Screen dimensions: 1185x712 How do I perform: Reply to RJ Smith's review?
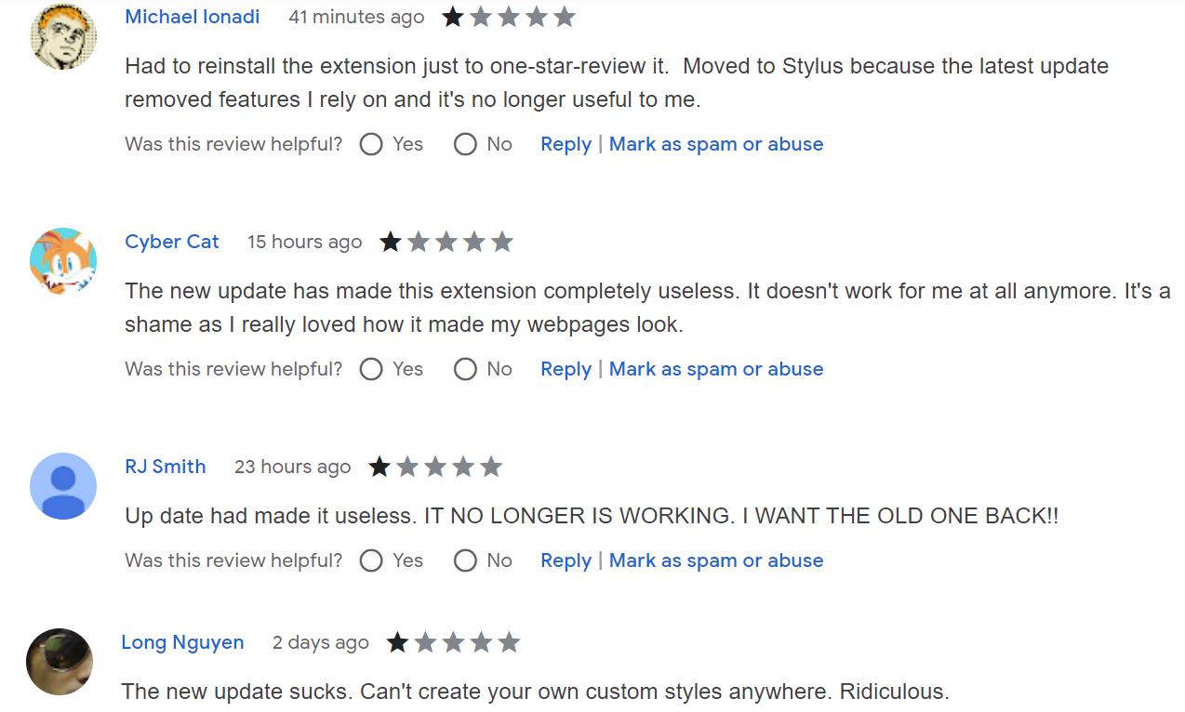point(566,560)
